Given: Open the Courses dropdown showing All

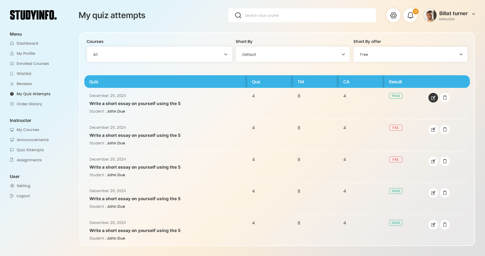Looking at the screenshot, I should coord(159,54).
